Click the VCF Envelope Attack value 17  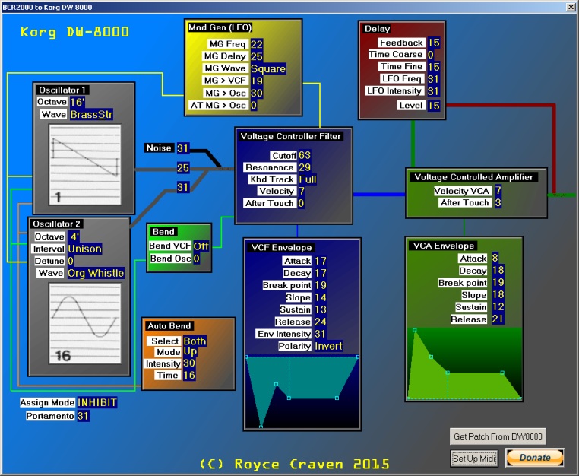click(320, 262)
